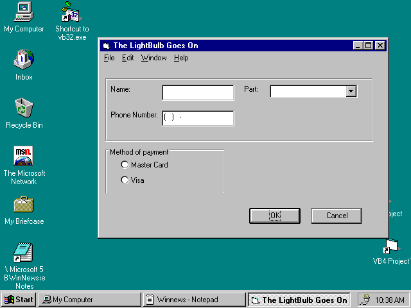Click the VB4 Project shortcut icon
The width and height of the screenshot is (411, 308).
click(x=390, y=246)
